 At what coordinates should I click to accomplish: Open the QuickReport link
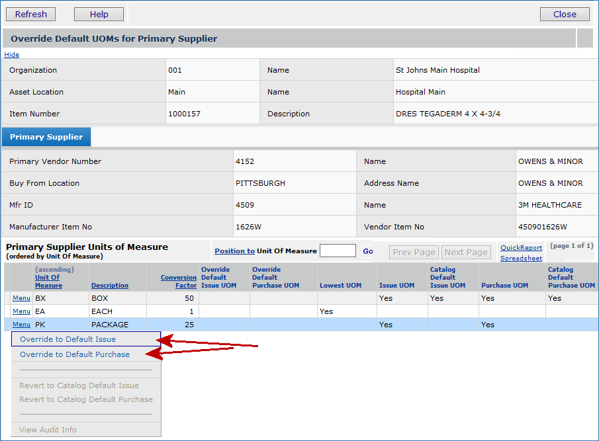(x=521, y=248)
